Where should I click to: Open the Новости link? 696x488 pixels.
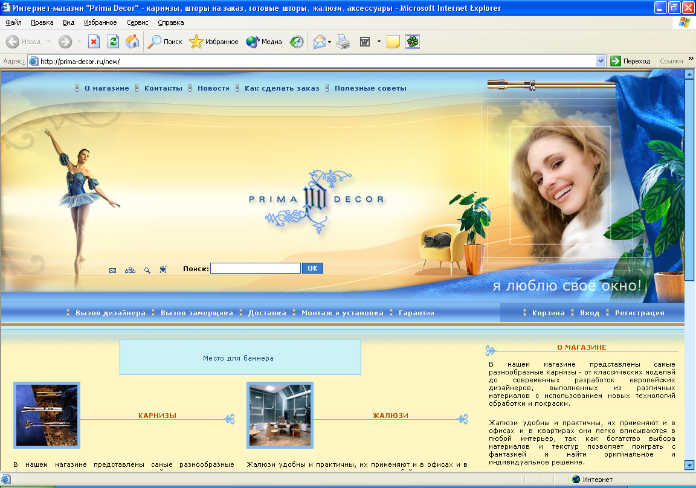213,88
